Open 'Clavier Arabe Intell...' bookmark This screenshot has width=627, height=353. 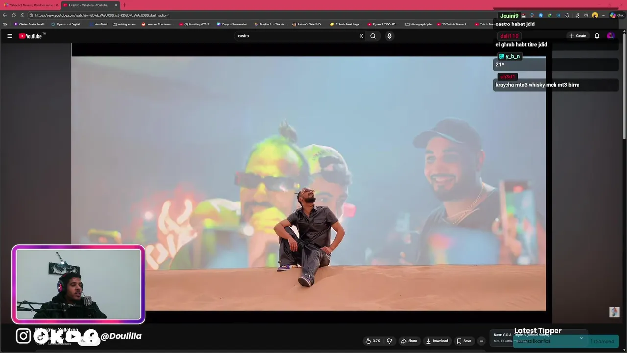30,24
